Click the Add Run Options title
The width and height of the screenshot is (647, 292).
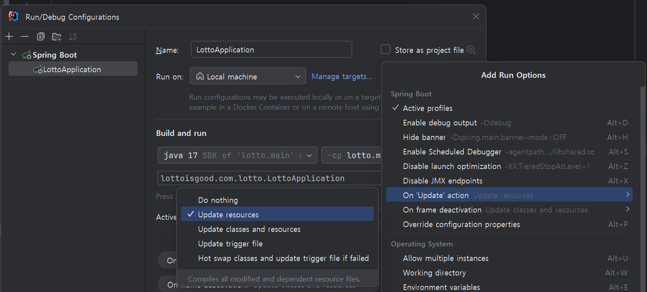[x=513, y=75]
